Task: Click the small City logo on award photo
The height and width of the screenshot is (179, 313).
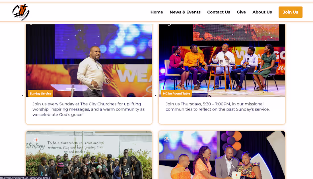Action: coord(166,139)
